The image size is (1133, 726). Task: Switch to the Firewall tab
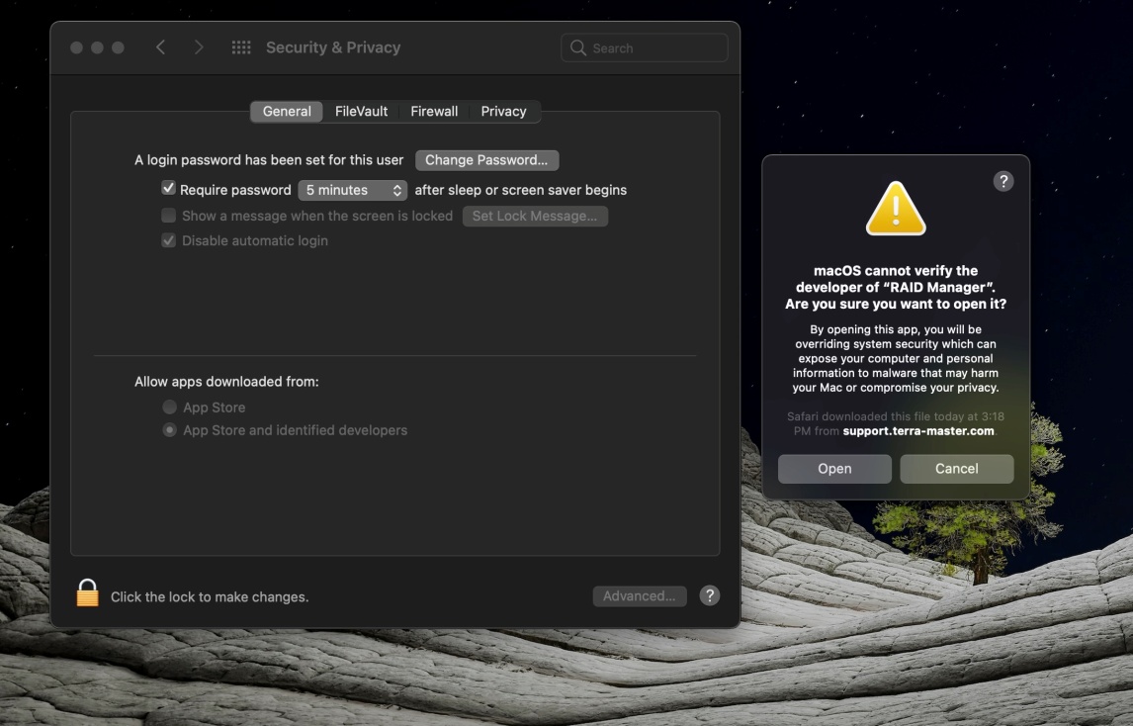click(x=434, y=112)
